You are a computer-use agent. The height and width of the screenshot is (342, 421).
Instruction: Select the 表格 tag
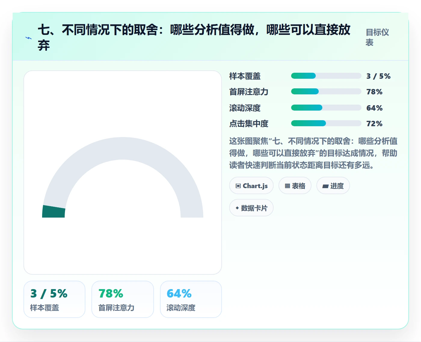pyautogui.click(x=295, y=186)
